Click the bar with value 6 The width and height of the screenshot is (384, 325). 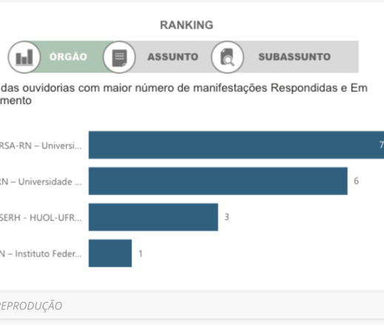218,181
